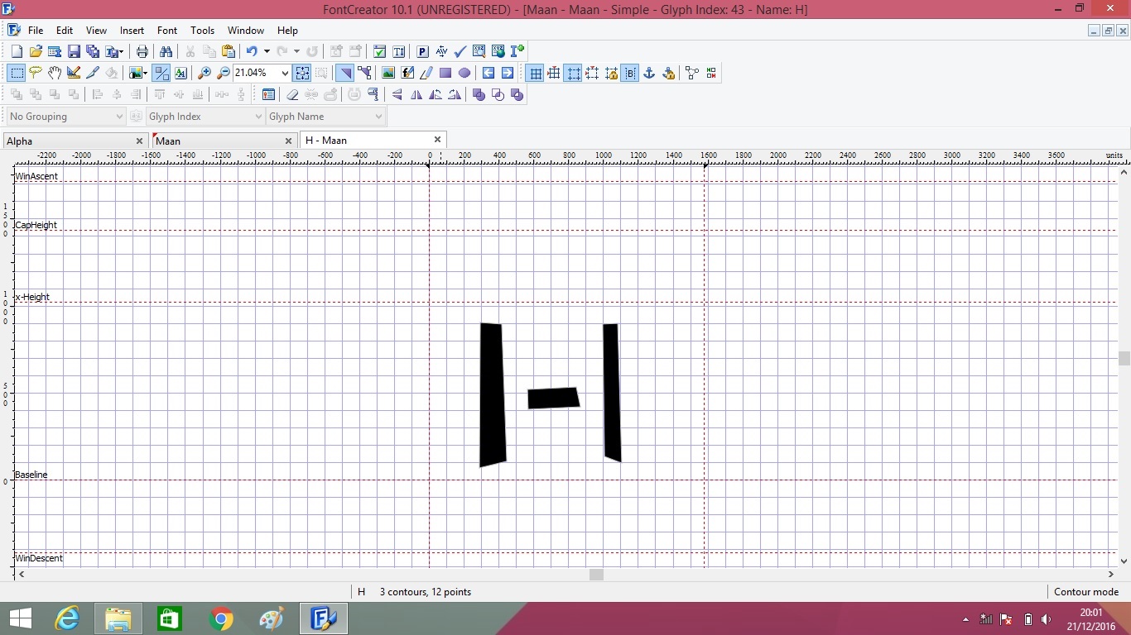Click the hand pan tool

(55, 73)
